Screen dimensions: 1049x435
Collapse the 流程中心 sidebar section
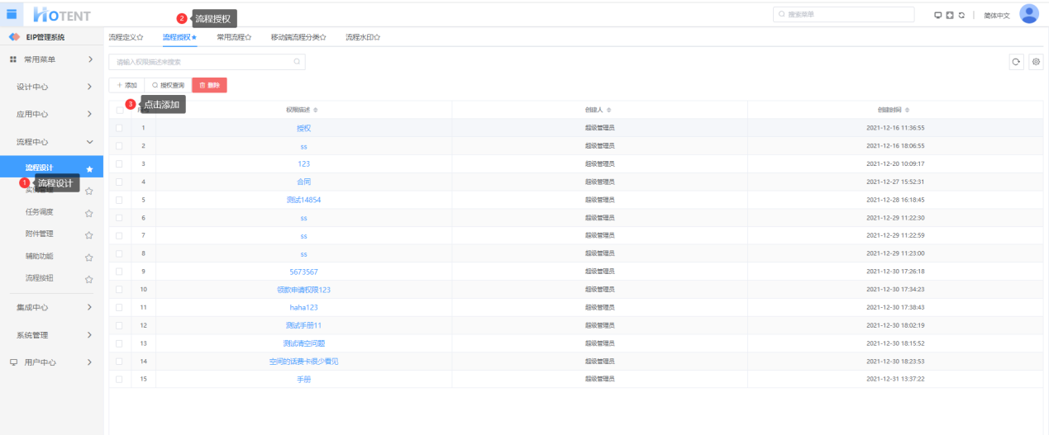coord(51,142)
